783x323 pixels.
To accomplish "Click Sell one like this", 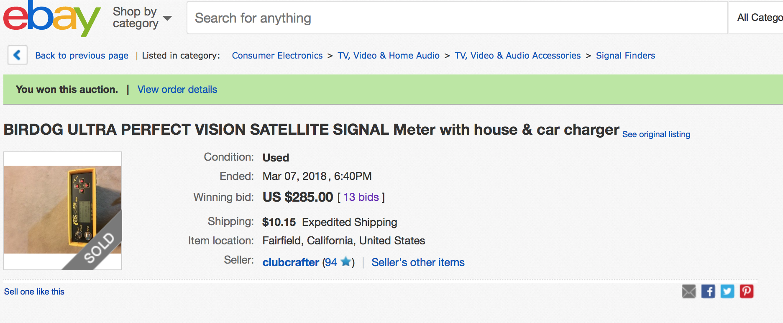I will (34, 292).
